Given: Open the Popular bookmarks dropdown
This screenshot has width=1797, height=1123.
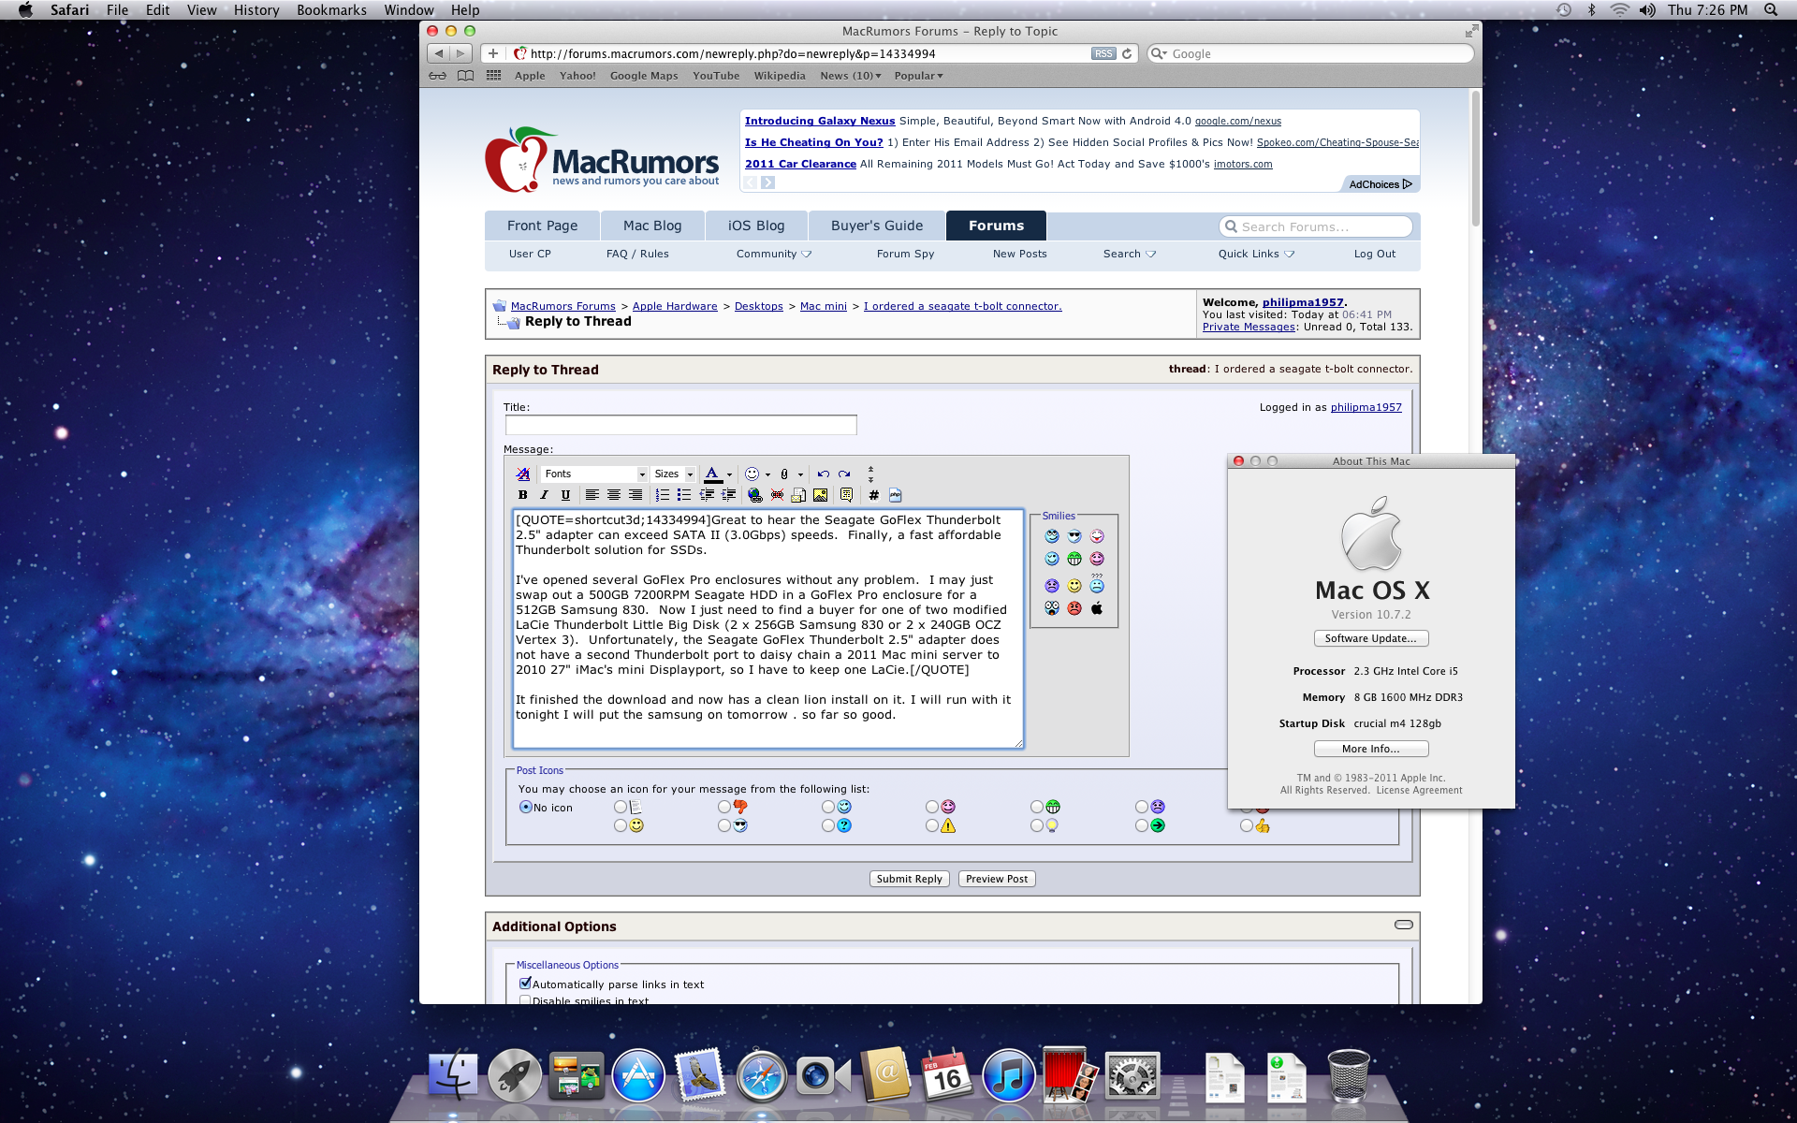Looking at the screenshot, I should (x=918, y=76).
